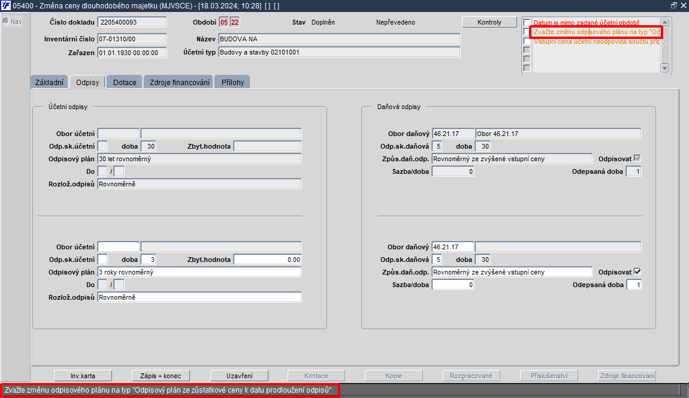Tick checkbox next to 'Zvažte změnu odpisového plánu' message
Screen dimensions: 689x398
coord(527,32)
